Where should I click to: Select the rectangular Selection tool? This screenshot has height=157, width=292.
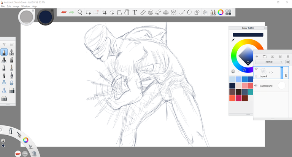[88, 13]
